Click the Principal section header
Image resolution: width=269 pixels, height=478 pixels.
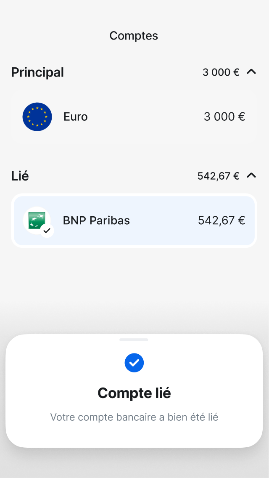coord(37,72)
